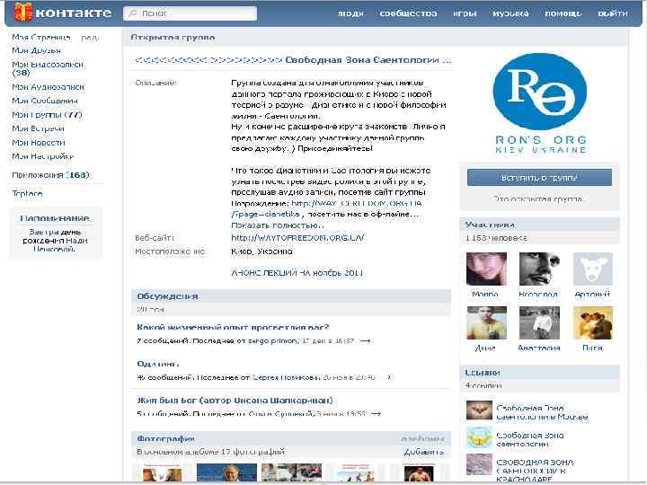Open сообщества in the top navigation

click(x=408, y=13)
